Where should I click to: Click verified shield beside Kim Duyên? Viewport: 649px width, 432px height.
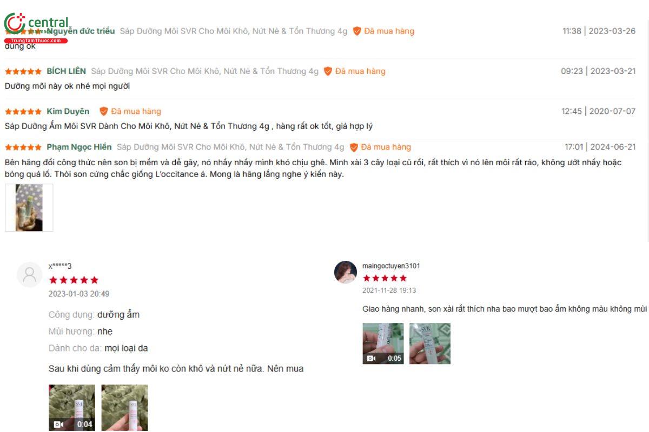[104, 111]
